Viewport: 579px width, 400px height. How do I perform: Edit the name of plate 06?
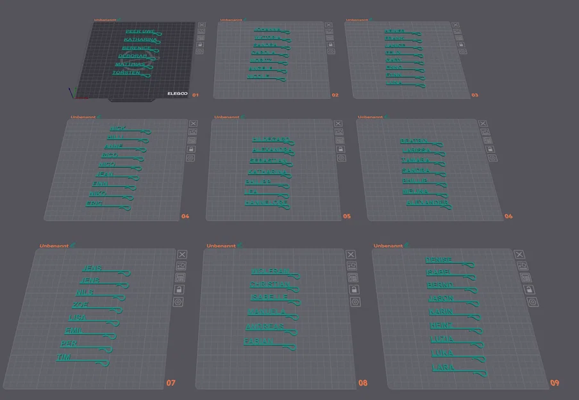click(386, 116)
